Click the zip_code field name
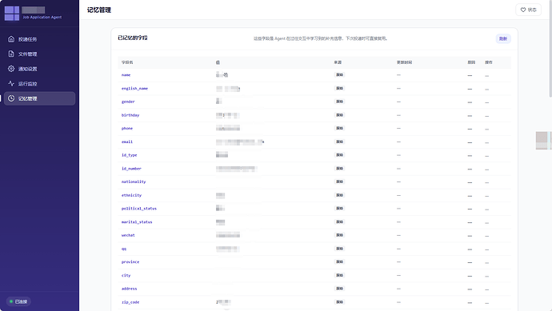Viewport: 552px width, 311px height. click(x=130, y=302)
